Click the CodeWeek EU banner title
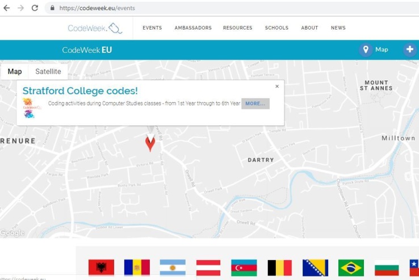419x280 pixels. click(87, 50)
